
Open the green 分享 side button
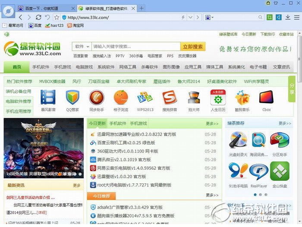click(292, 89)
